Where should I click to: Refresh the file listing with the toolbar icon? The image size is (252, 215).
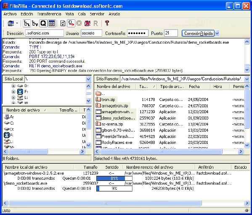click(x=63, y=24)
